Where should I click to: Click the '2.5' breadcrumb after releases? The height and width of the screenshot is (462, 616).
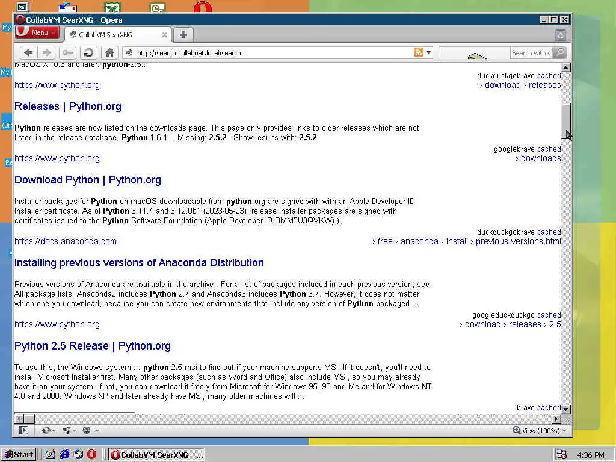click(555, 324)
